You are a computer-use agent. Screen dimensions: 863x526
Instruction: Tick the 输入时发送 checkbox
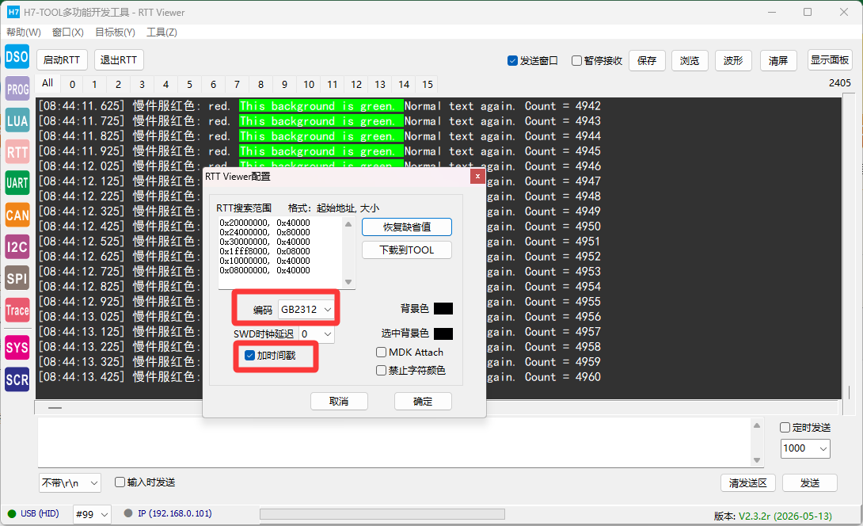click(120, 482)
